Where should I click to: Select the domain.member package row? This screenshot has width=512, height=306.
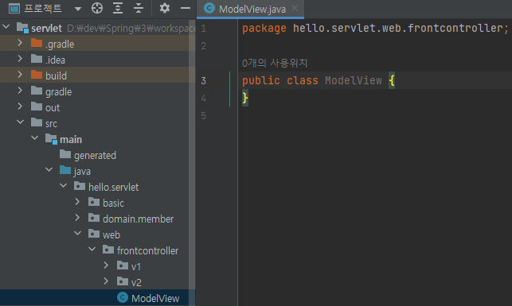(x=98, y=219)
